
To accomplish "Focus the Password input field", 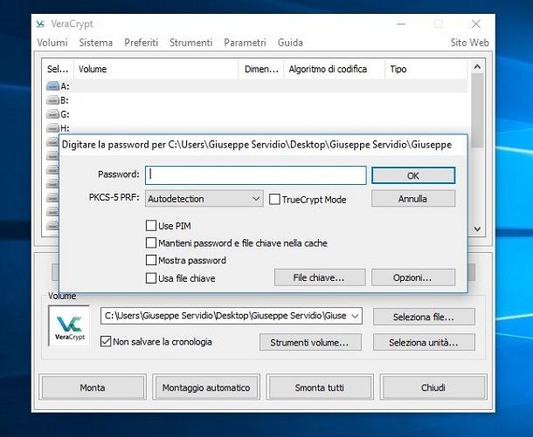I will tap(255, 174).
